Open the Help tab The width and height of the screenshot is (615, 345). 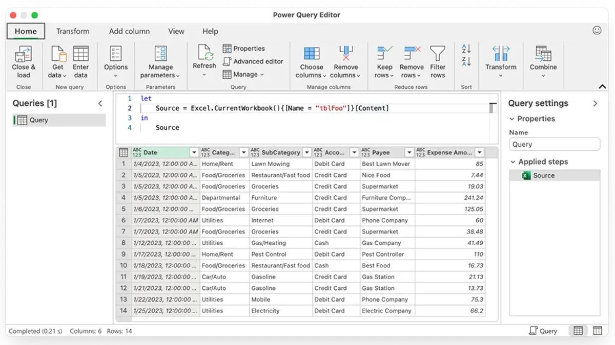pyautogui.click(x=210, y=31)
